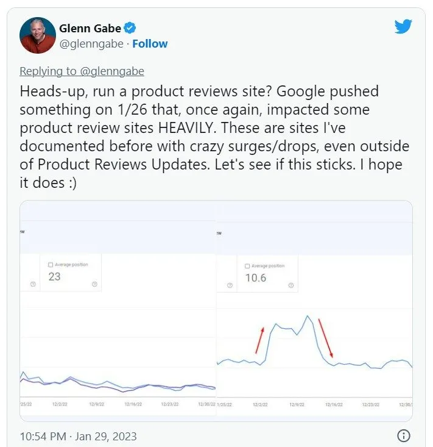Open the tweet info icon
This screenshot has height=447, width=433.
[403, 435]
